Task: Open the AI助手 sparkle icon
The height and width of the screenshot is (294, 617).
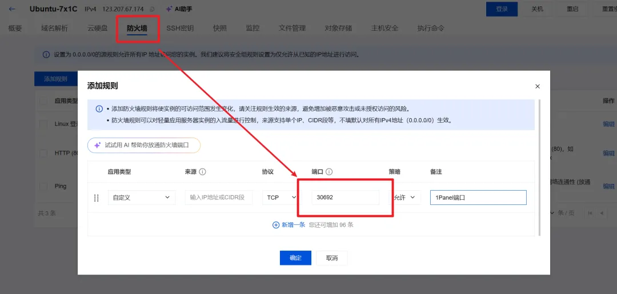Action: coord(169,9)
